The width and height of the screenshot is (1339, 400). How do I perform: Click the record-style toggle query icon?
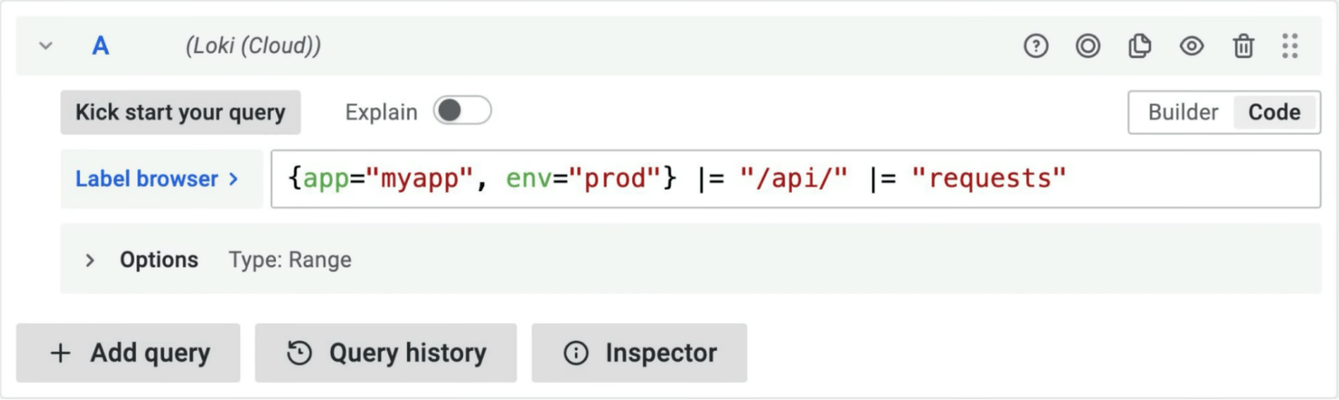[x=1088, y=46]
